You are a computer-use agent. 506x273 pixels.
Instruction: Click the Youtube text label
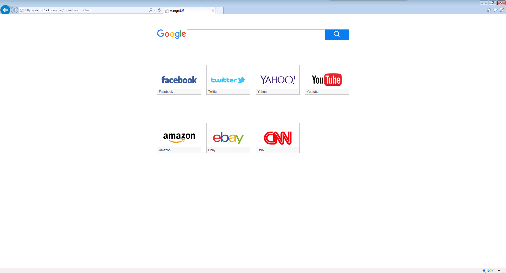pyautogui.click(x=313, y=92)
